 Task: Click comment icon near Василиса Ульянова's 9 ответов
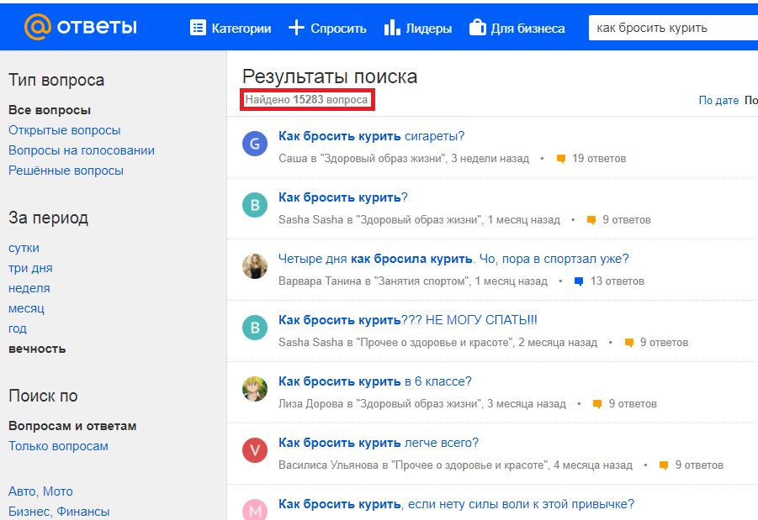[x=664, y=465]
